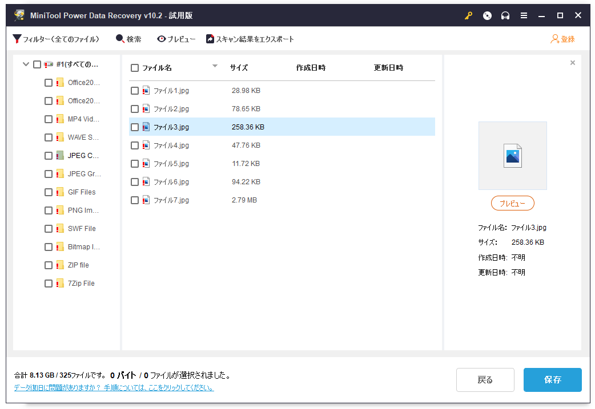The height and width of the screenshot is (409, 595).
Task: Collapse the #1 root tree node
Action: click(26, 64)
